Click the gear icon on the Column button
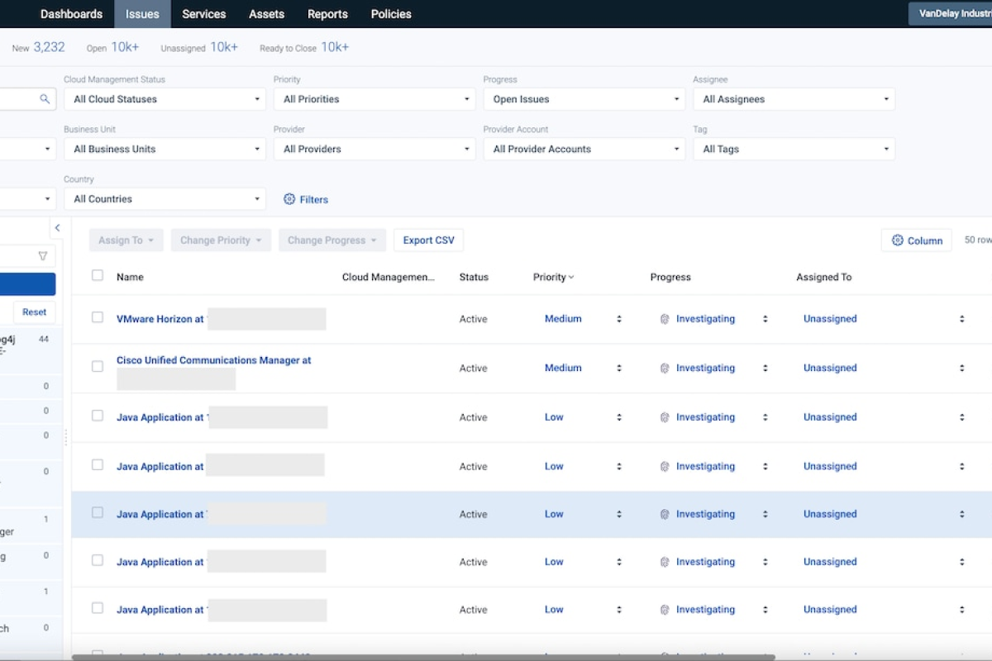The image size is (992, 661). pos(898,240)
